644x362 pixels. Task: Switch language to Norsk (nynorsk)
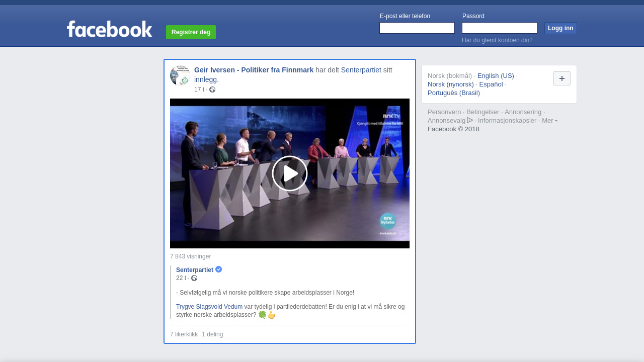451,84
